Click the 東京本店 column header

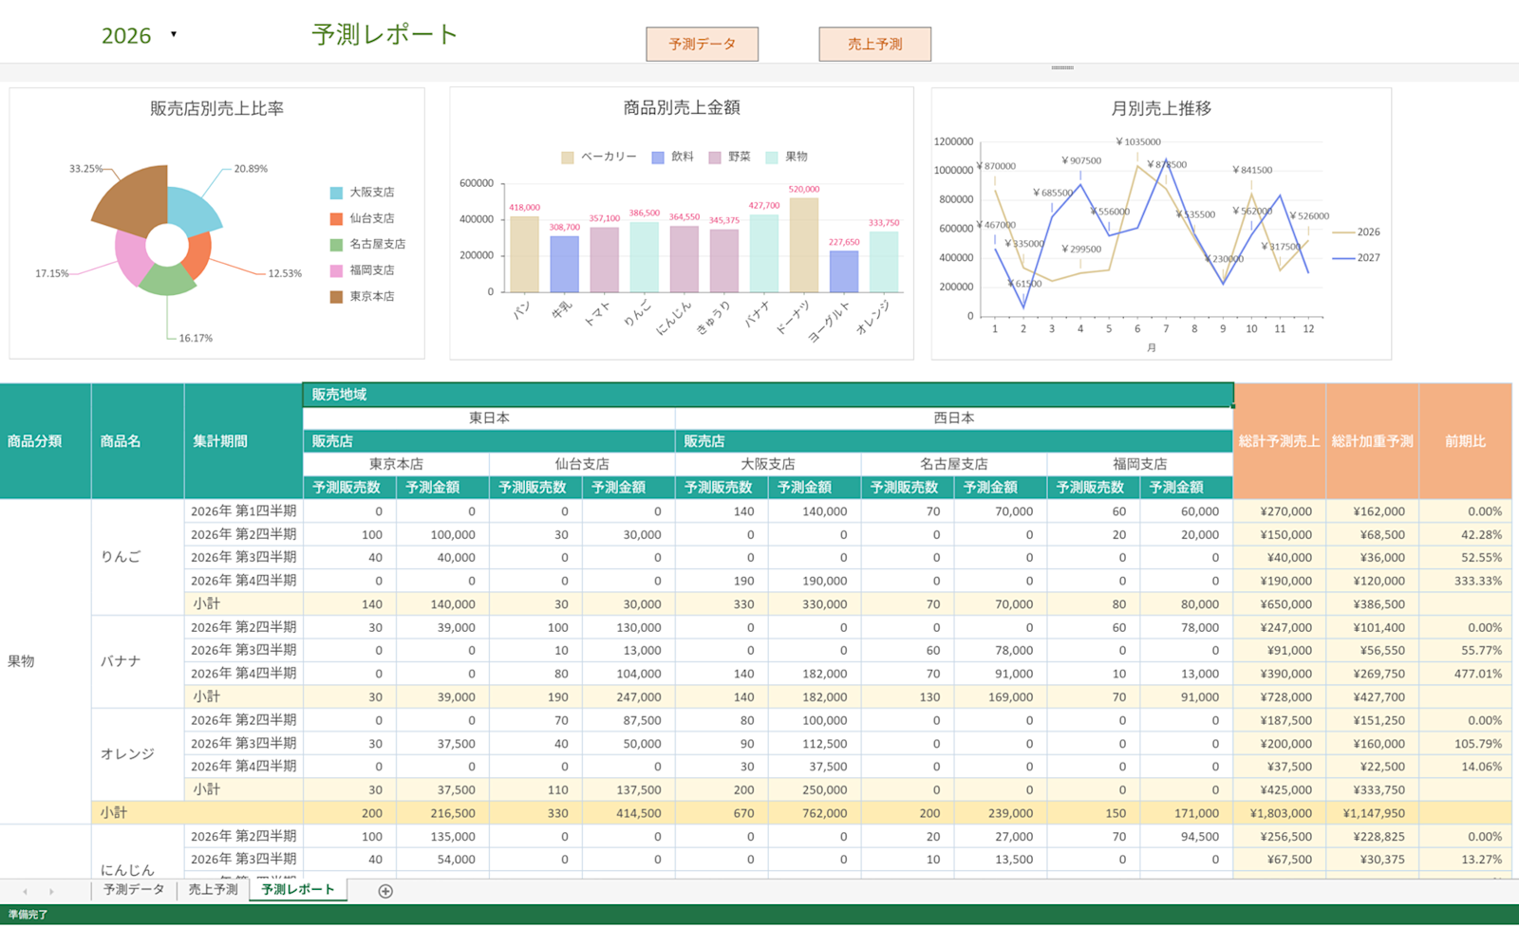coord(396,464)
